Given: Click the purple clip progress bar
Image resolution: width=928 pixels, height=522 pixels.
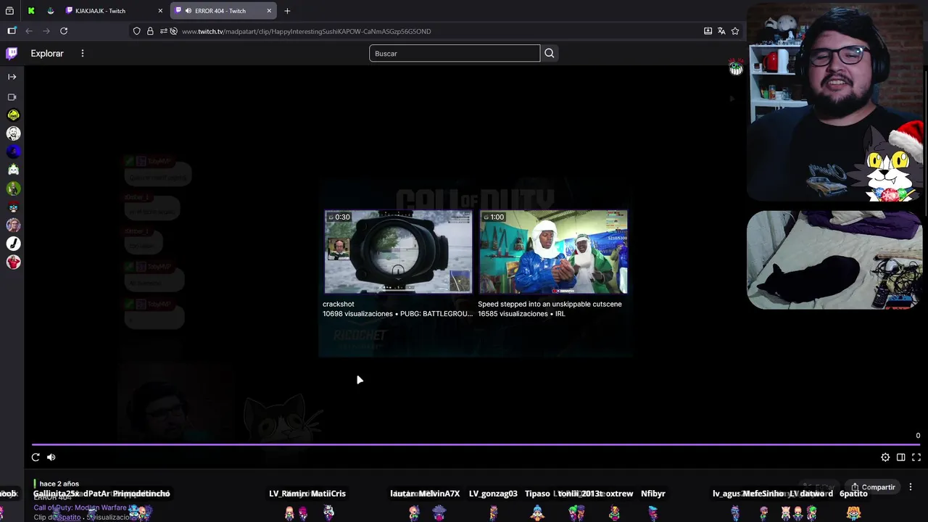Looking at the screenshot, I should click(x=476, y=444).
